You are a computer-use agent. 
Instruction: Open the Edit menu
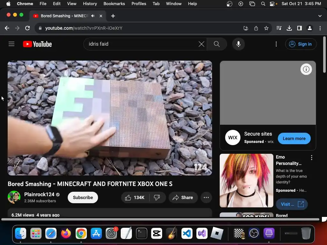(x=57, y=4)
